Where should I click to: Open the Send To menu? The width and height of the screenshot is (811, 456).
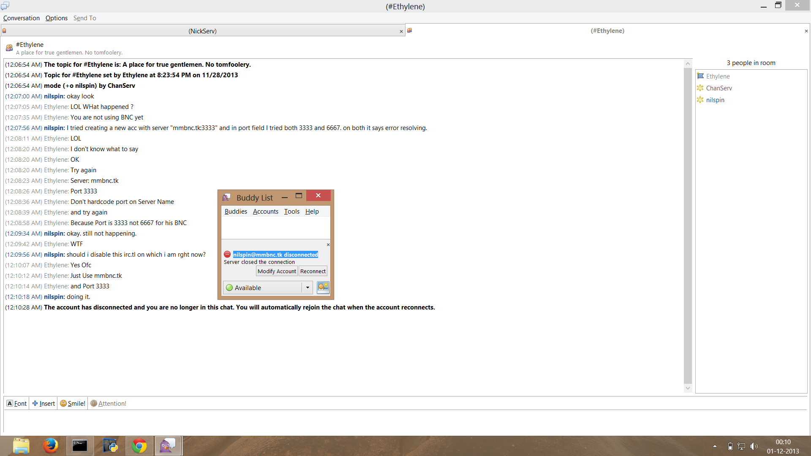tap(85, 18)
